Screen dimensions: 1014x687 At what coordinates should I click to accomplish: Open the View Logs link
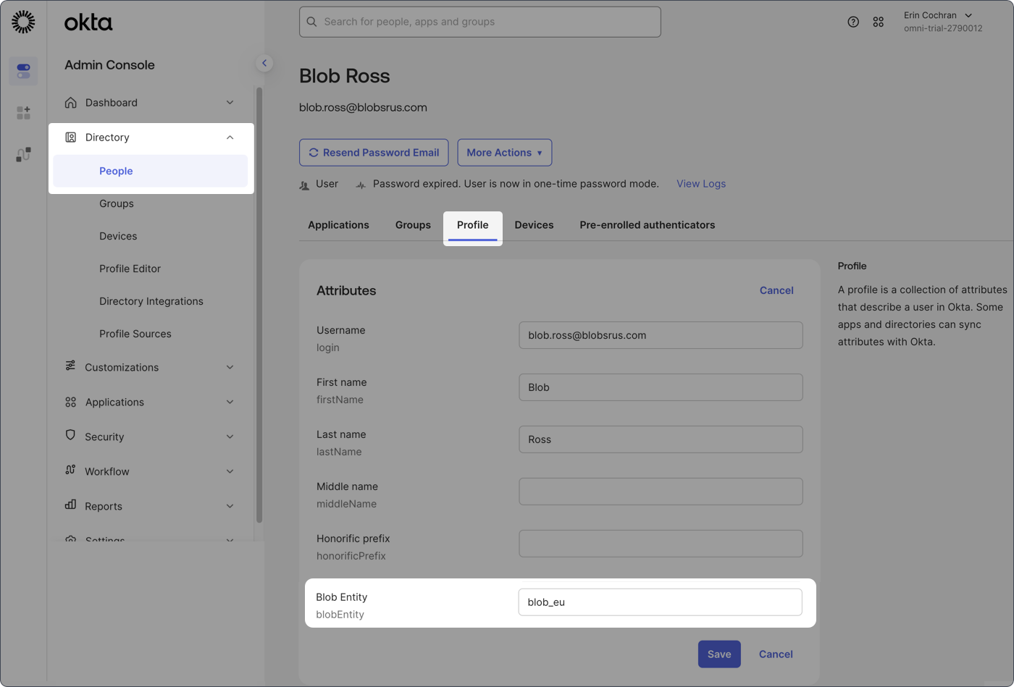pos(700,184)
